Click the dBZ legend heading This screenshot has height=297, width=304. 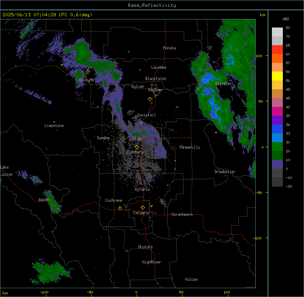tap(286, 19)
